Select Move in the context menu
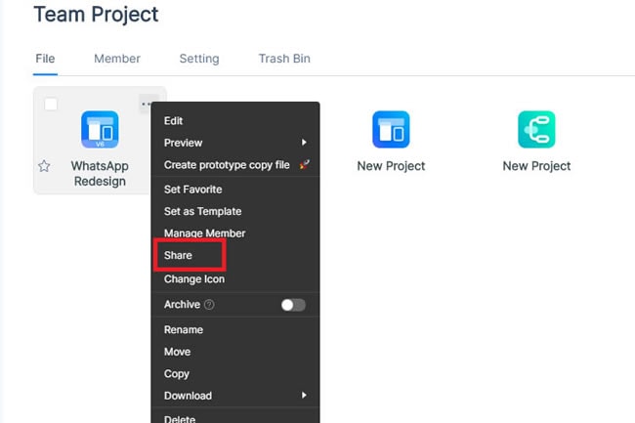 (235, 352)
